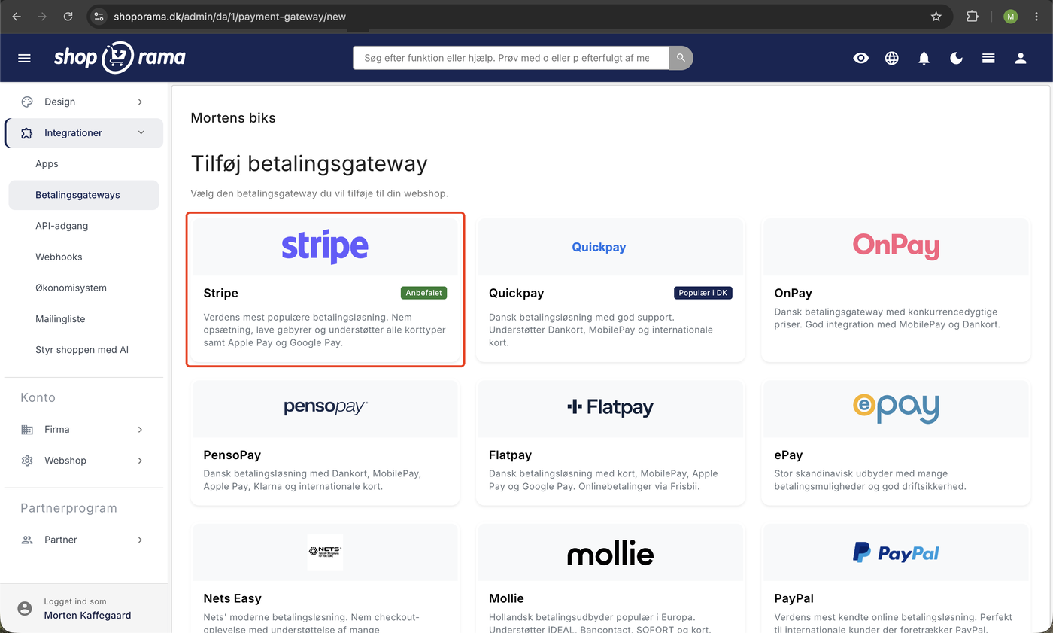Open the globe language icon

coord(892,58)
